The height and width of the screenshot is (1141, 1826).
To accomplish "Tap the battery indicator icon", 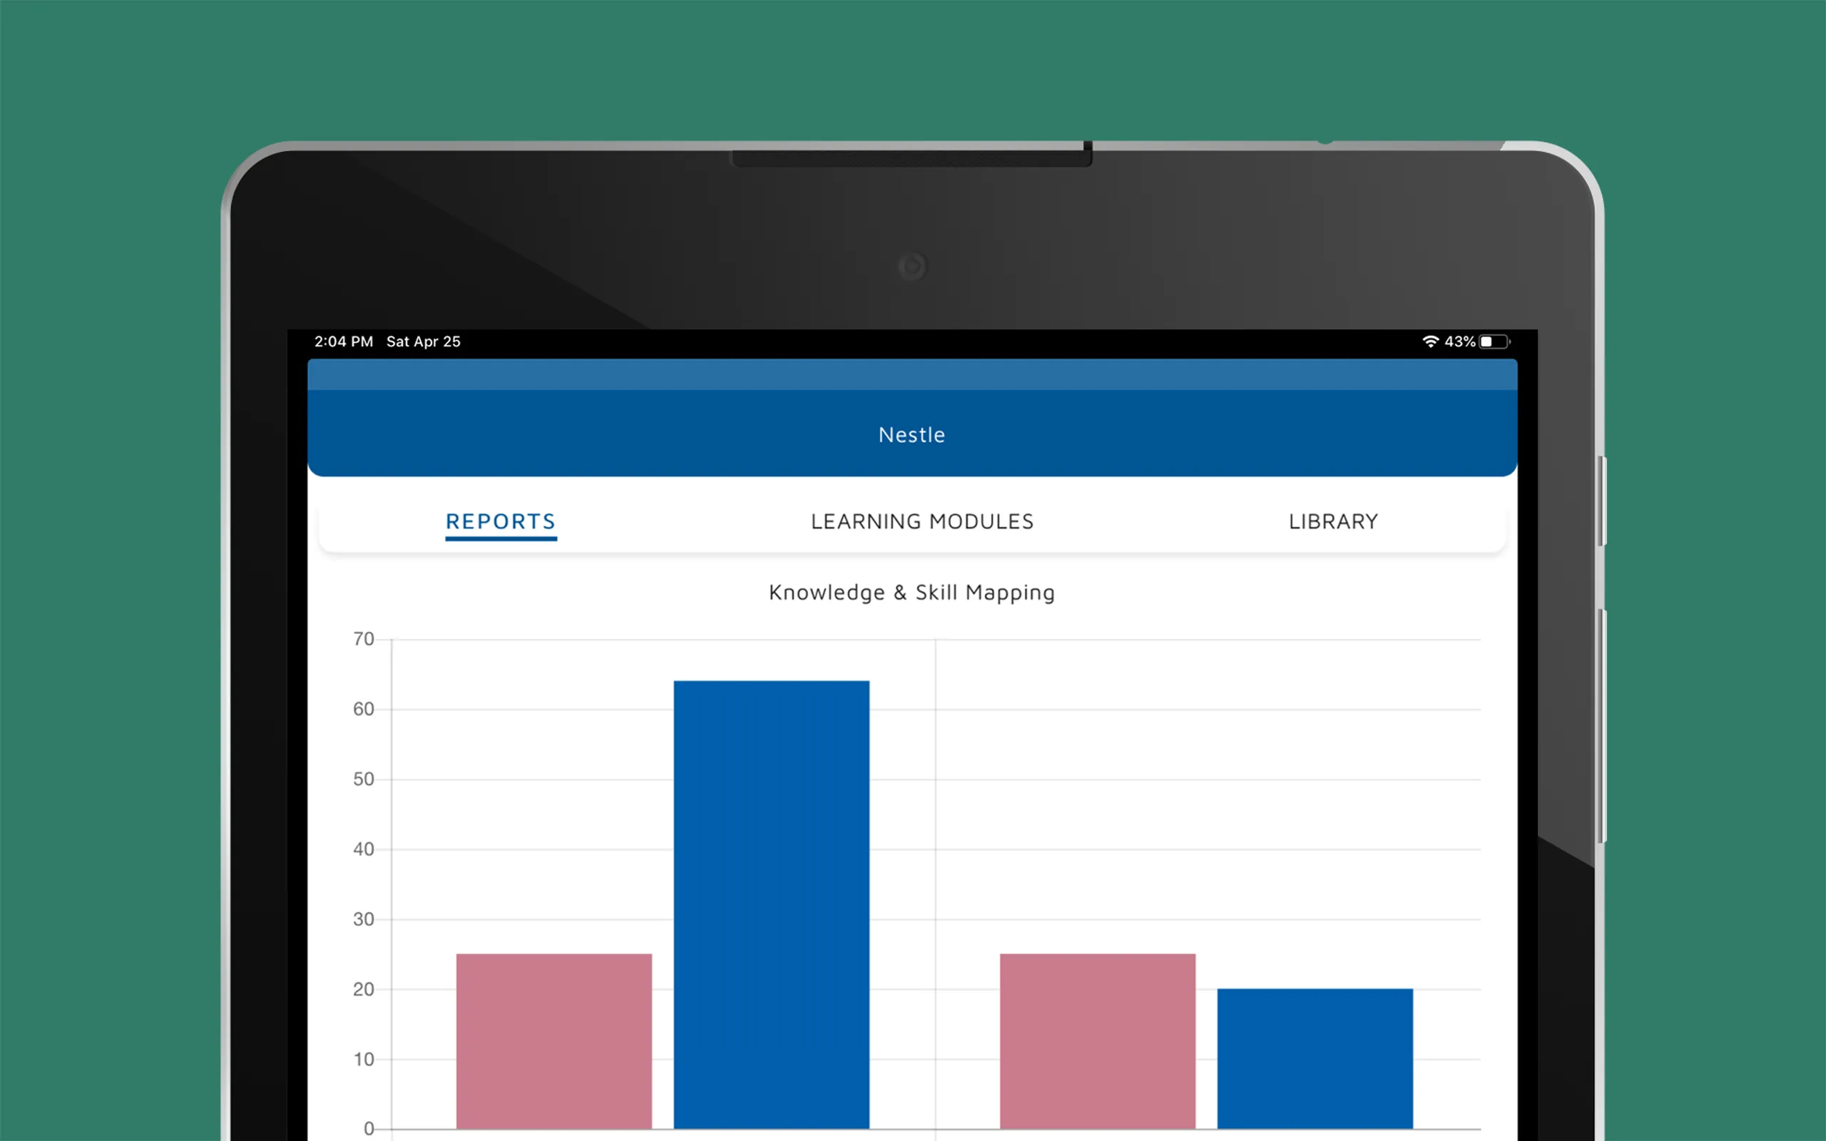I will (x=1494, y=342).
